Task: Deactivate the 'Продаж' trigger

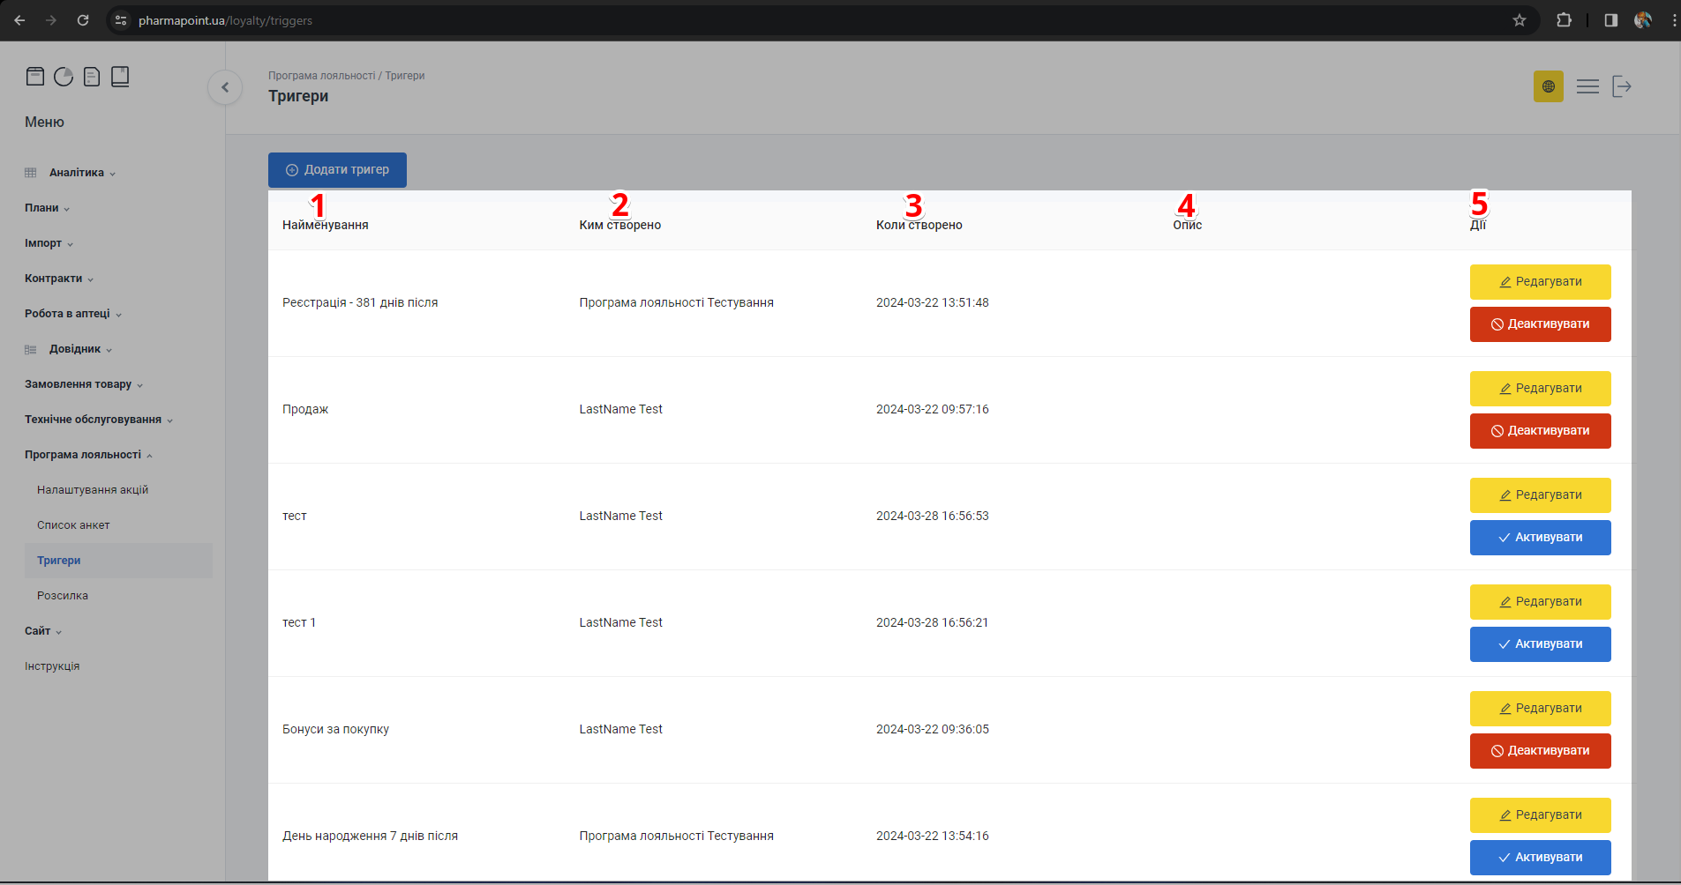Action: pyautogui.click(x=1540, y=431)
